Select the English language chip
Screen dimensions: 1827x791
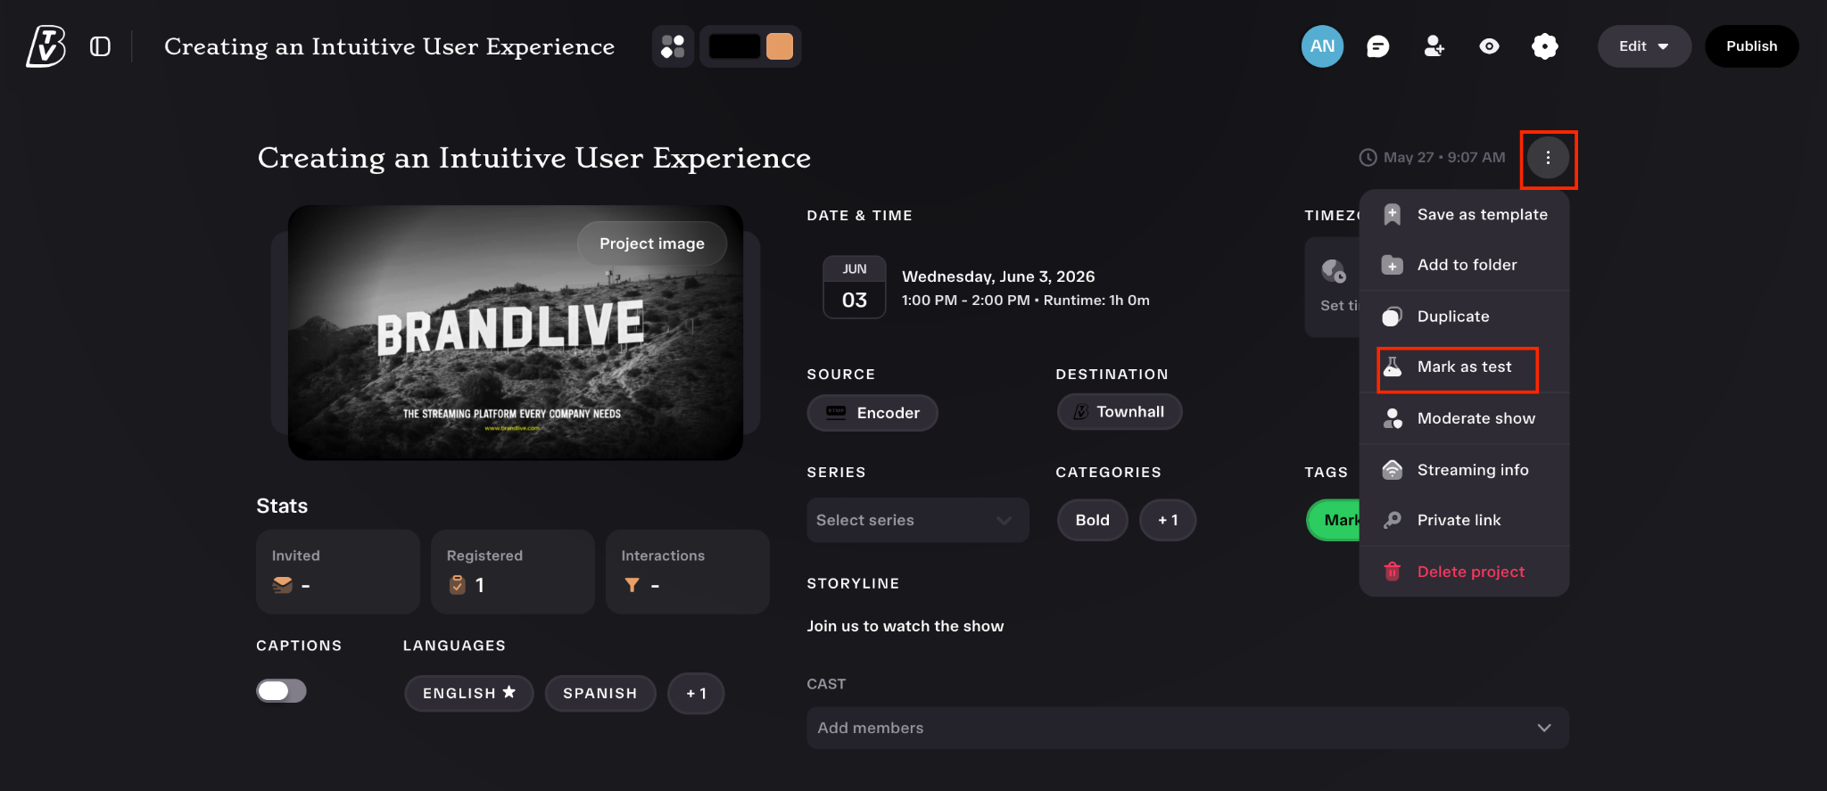(x=469, y=693)
